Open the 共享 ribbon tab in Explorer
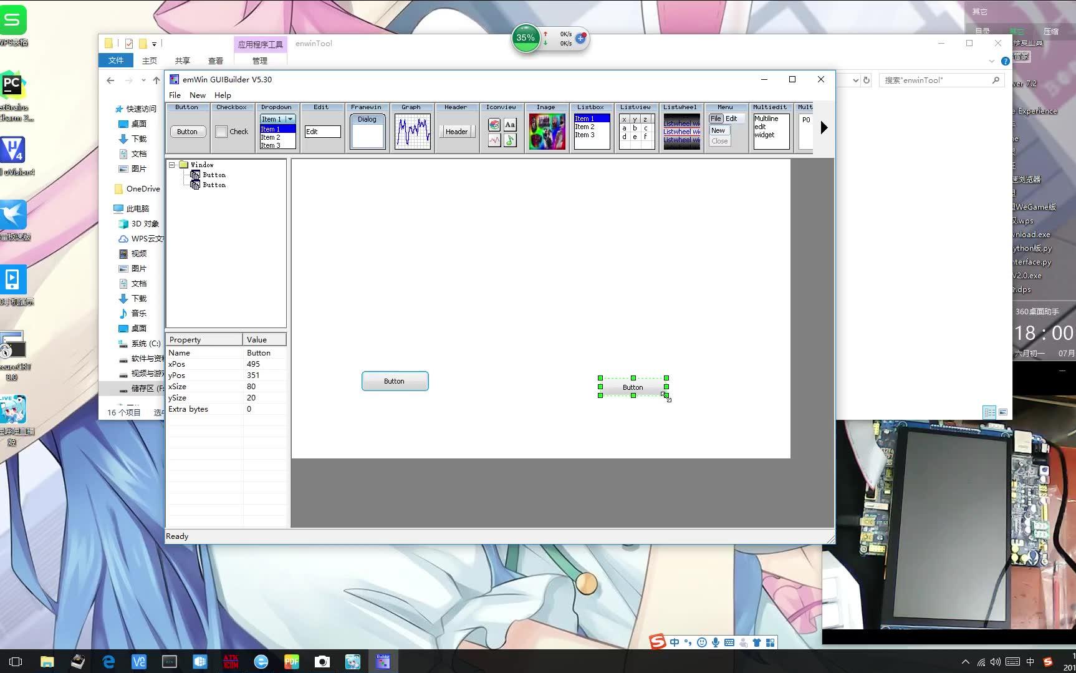Image resolution: width=1076 pixels, height=673 pixels. click(182, 61)
